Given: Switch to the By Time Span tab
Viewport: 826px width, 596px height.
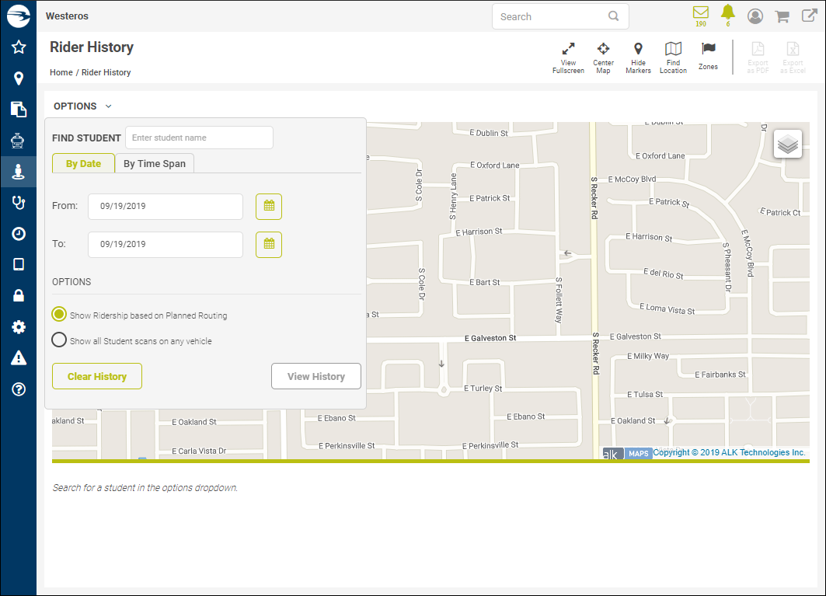Looking at the screenshot, I should coord(155,163).
